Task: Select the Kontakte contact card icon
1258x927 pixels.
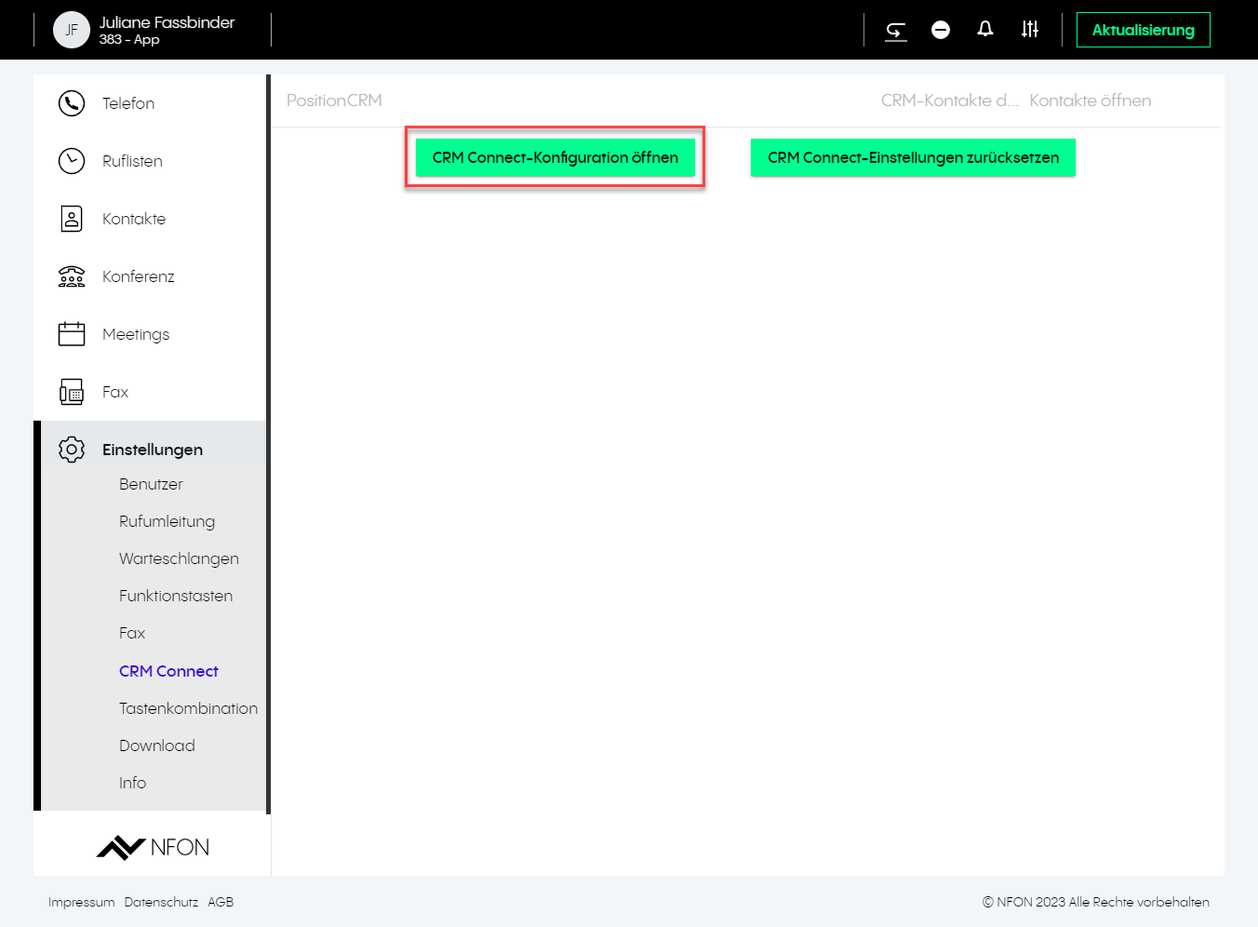Action: [x=72, y=219]
